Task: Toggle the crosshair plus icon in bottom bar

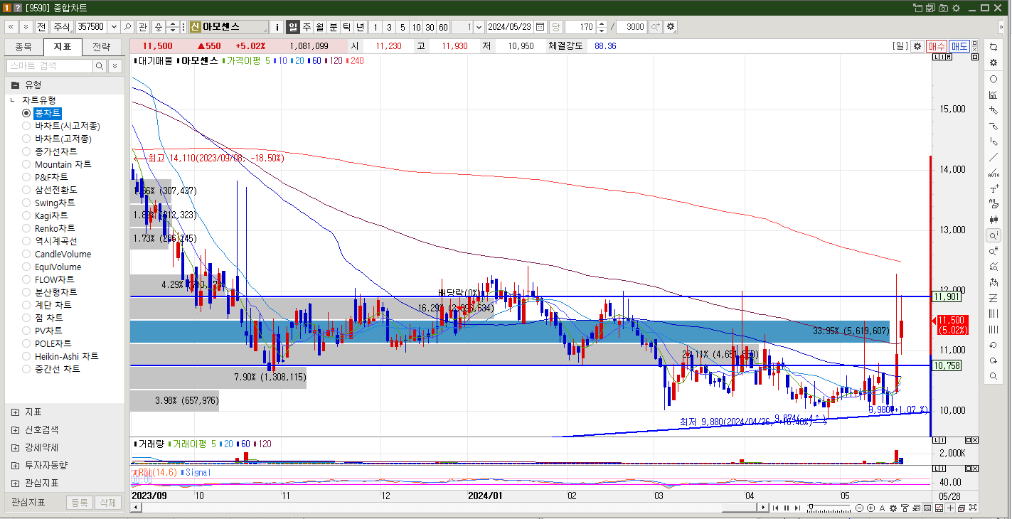Action: click(x=951, y=508)
